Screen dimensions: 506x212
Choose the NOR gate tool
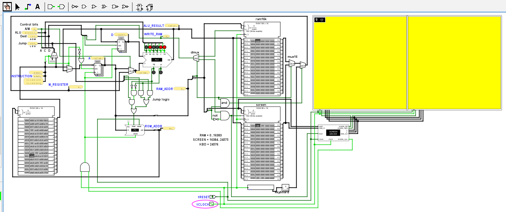[x=125, y=6]
